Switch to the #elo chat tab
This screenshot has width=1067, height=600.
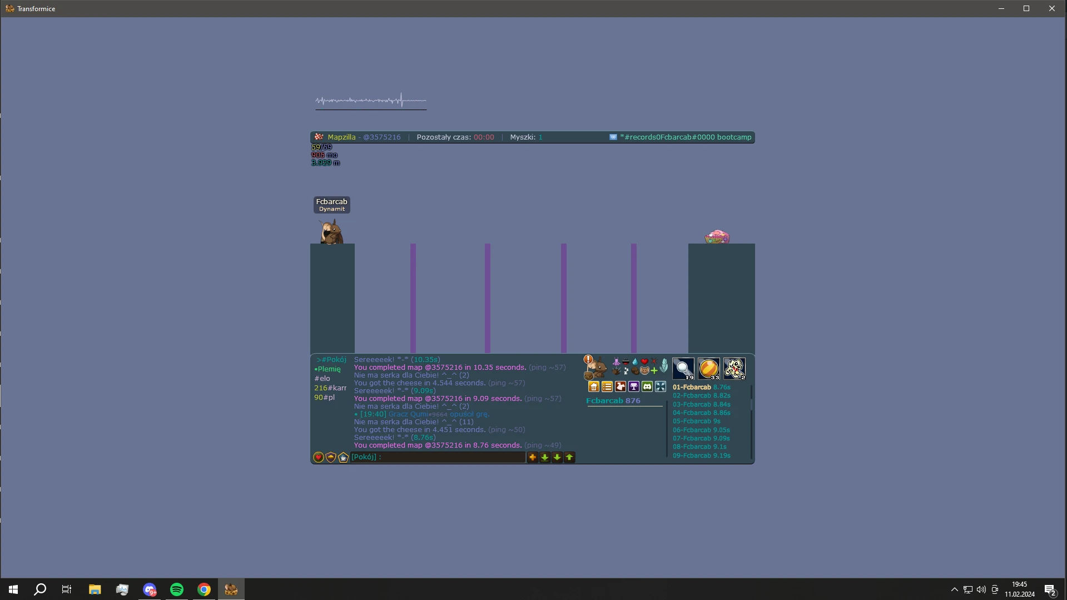[322, 379]
